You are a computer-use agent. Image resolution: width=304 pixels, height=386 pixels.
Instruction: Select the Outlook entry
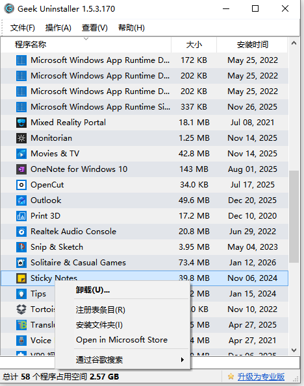pyautogui.click(x=144, y=200)
